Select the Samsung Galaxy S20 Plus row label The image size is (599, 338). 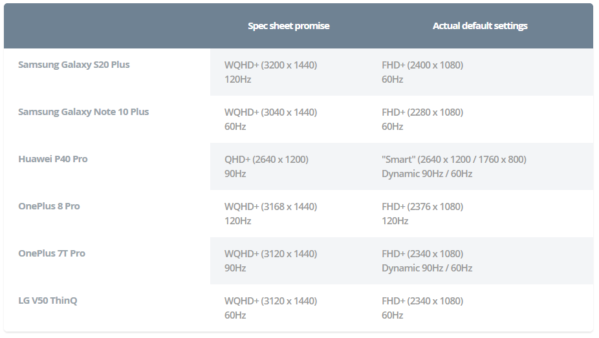[74, 65]
